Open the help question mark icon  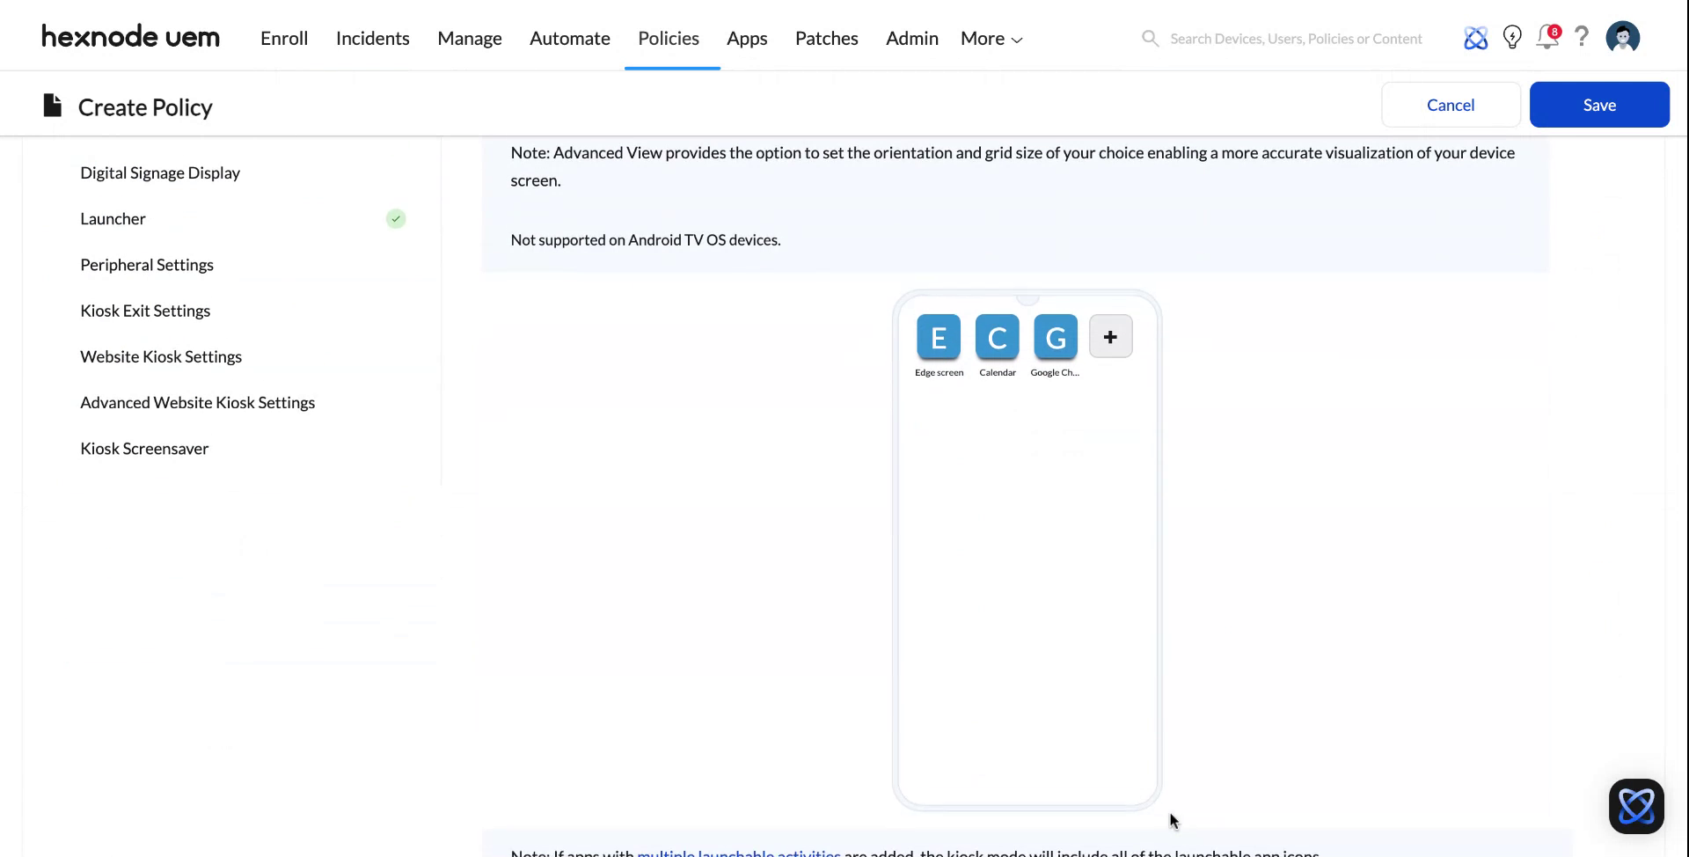(1582, 37)
